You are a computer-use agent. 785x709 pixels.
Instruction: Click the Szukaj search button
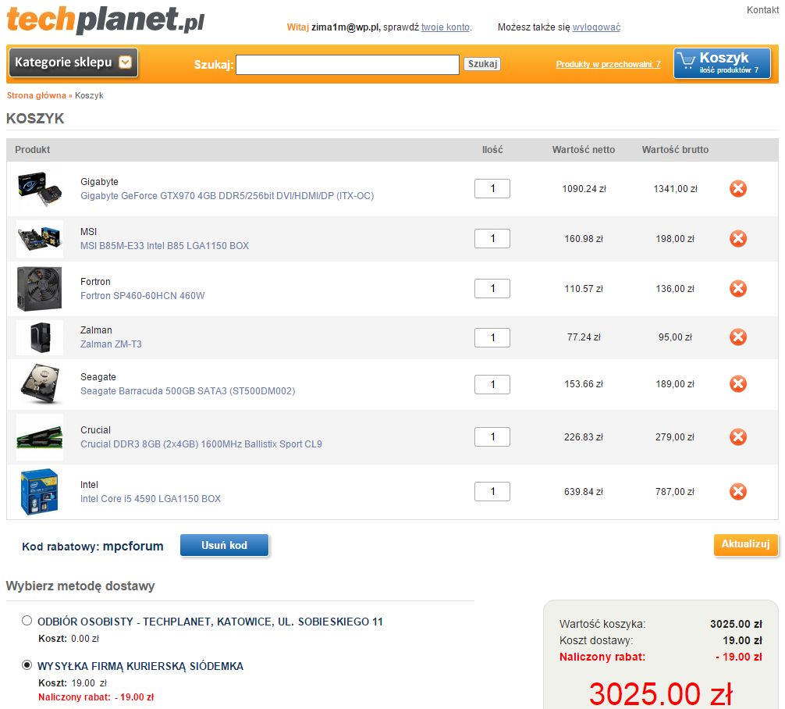coord(482,64)
